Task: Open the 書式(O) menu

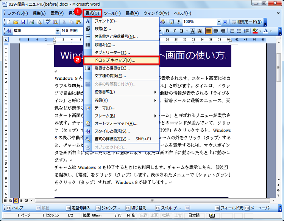Action: click(x=92, y=13)
